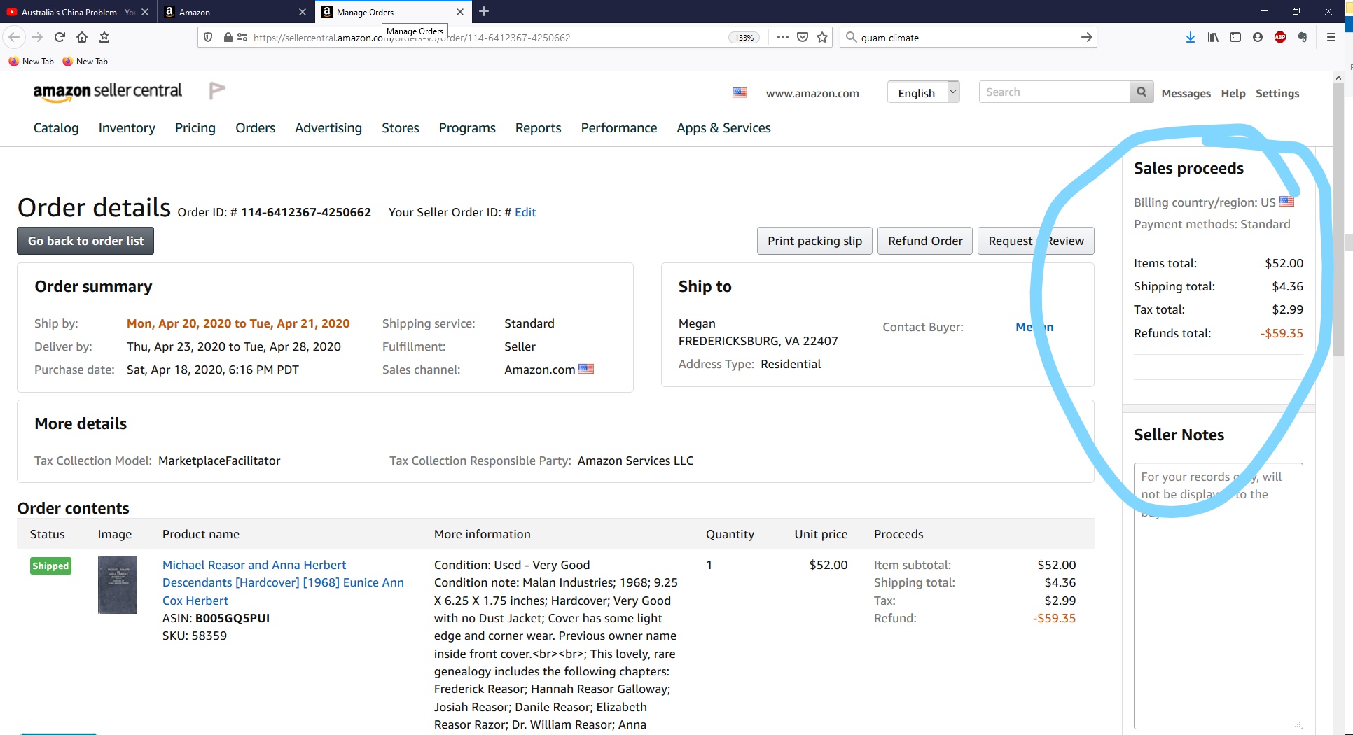Click the book product thumbnail
The width and height of the screenshot is (1353, 735).
[x=117, y=584]
